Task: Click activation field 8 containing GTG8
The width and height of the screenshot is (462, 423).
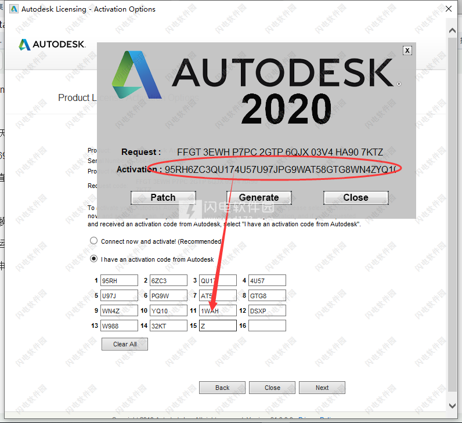Action: (267, 295)
